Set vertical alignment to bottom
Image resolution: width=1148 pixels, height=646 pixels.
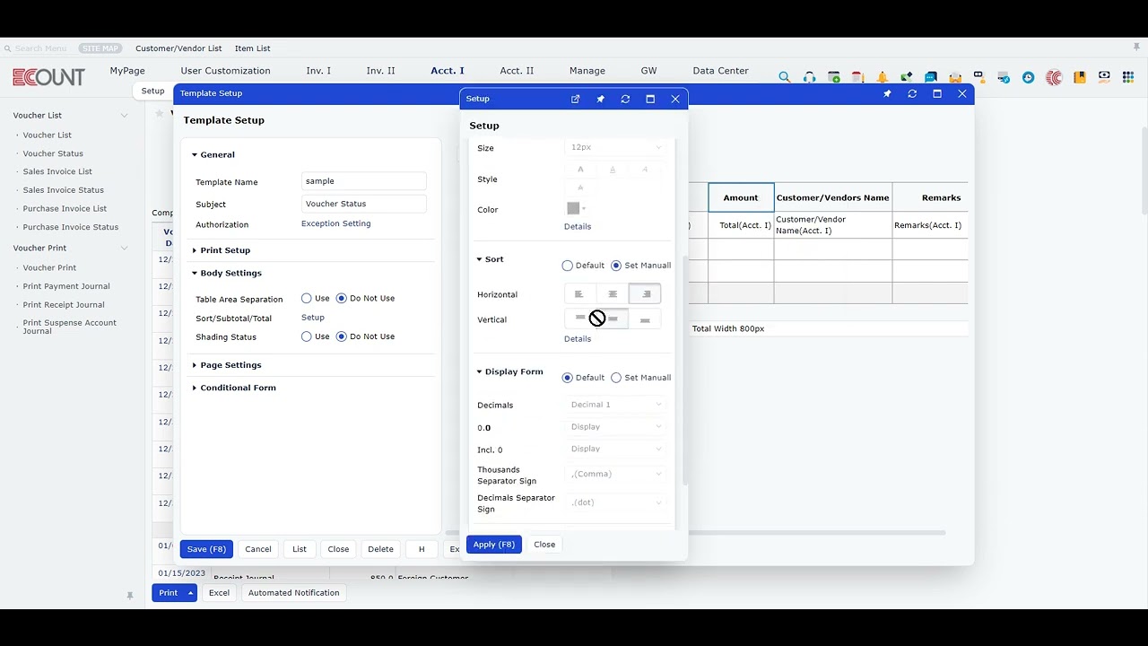point(645,319)
